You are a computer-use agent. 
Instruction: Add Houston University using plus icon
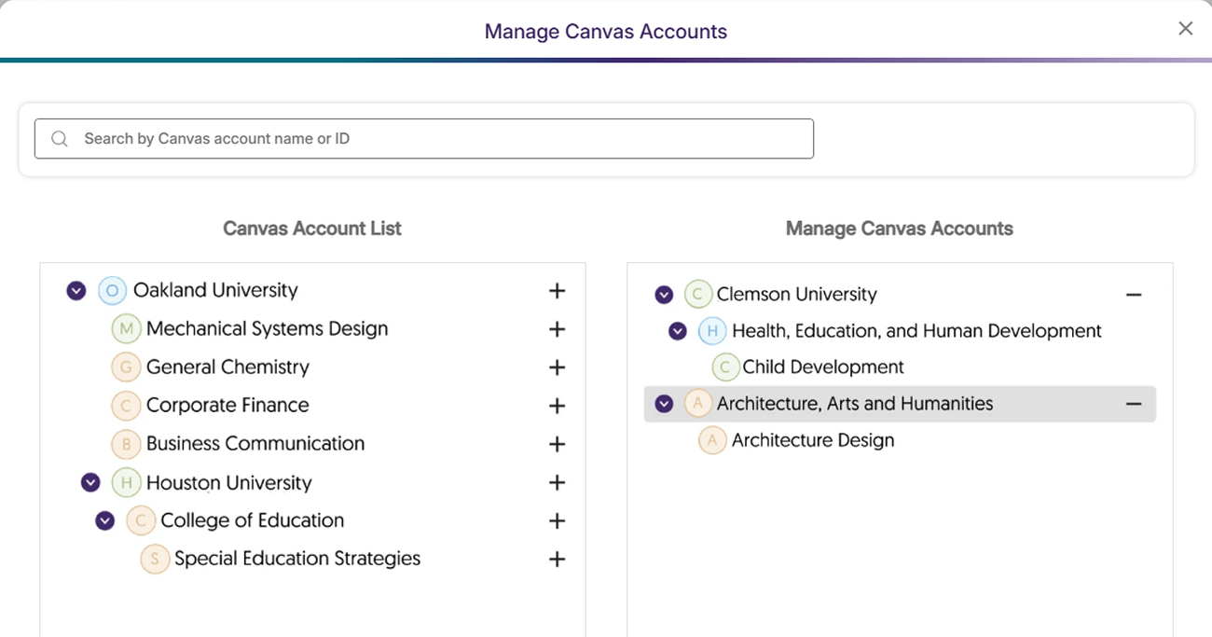pyautogui.click(x=557, y=482)
